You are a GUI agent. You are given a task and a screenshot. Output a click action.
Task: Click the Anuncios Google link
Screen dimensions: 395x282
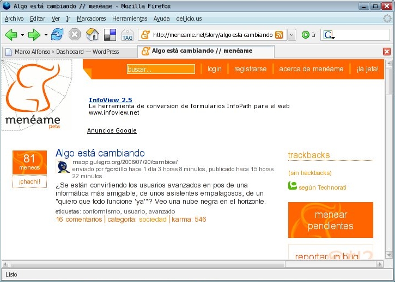[x=112, y=130]
